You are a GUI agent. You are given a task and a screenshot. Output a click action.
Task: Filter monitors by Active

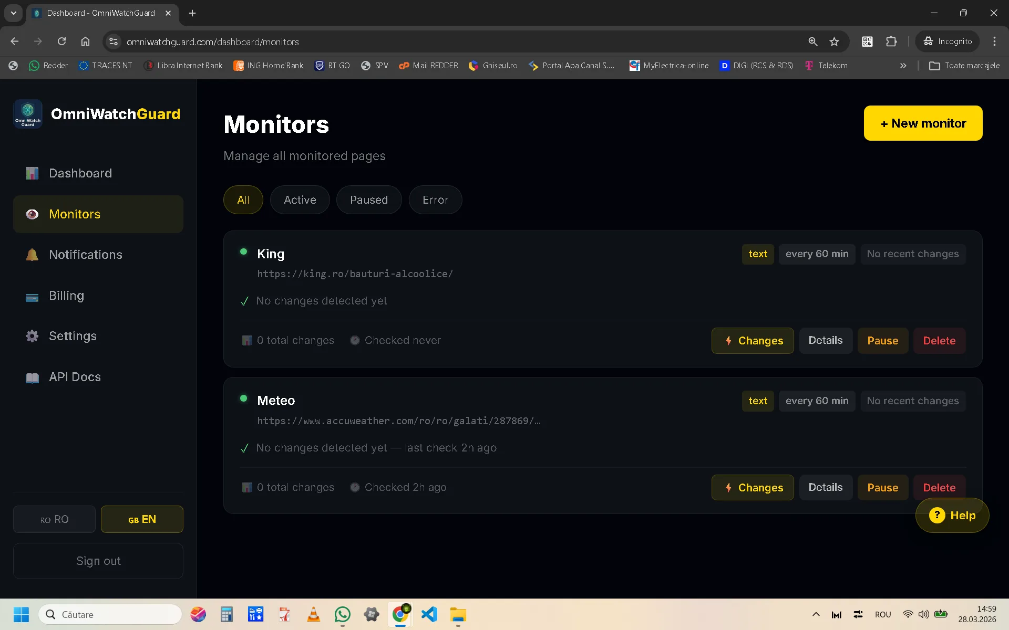click(x=300, y=200)
